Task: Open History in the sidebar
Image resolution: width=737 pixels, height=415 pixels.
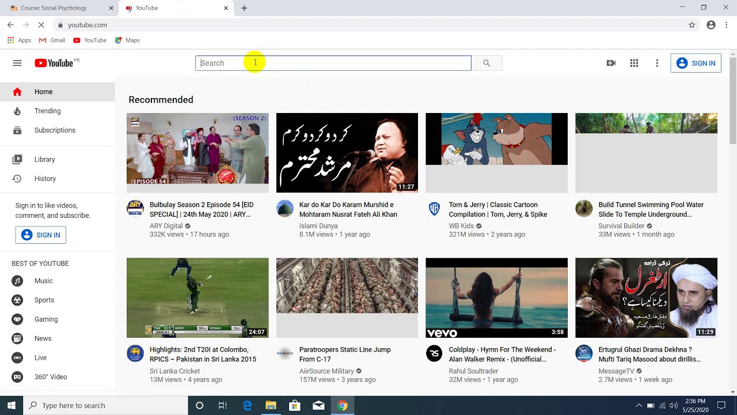Action: [58, 179]
